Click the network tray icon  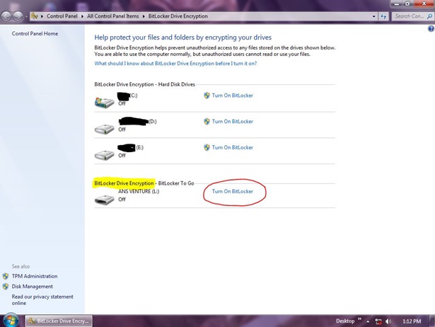point(378,321)
